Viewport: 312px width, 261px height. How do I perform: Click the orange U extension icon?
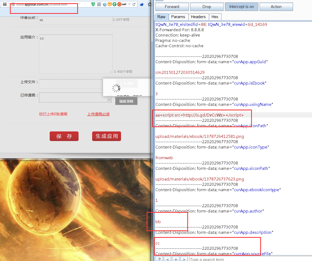[110, 4]
